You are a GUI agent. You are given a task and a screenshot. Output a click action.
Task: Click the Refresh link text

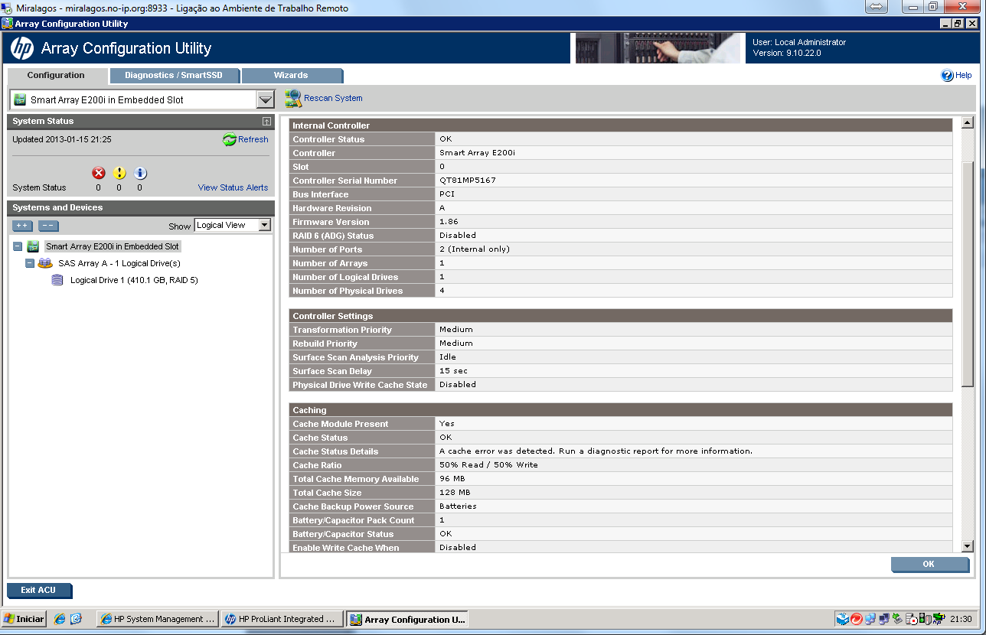coord(253,140)
